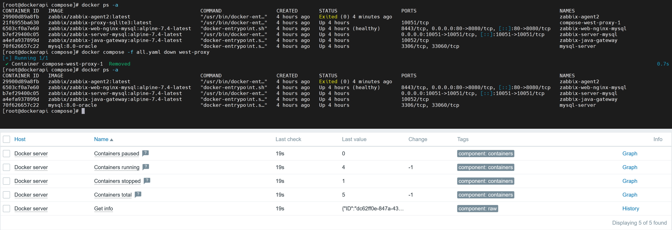The height and width of the screenshot is (230, 672).
Task: Open Docker server host menu for Containers paused
Action: click(31, 154)
